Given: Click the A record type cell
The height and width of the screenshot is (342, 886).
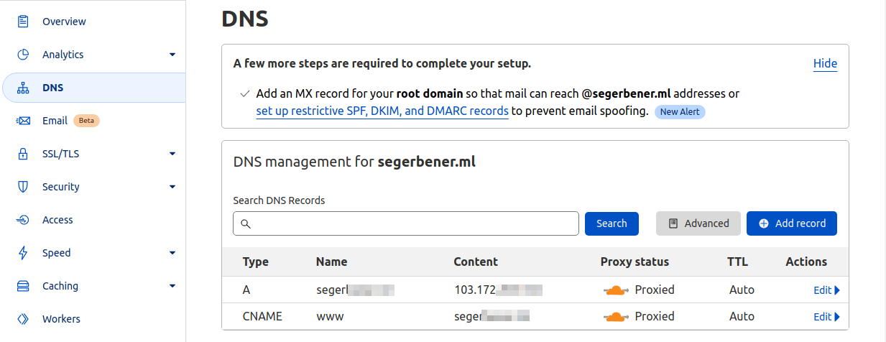Looking at the screenshot, I should [x=247, y=290].
